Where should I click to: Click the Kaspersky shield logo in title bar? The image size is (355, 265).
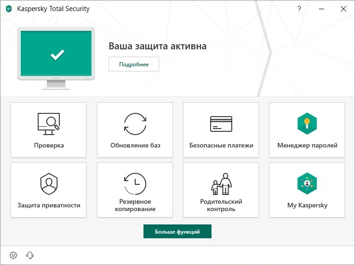pos(9,9)
